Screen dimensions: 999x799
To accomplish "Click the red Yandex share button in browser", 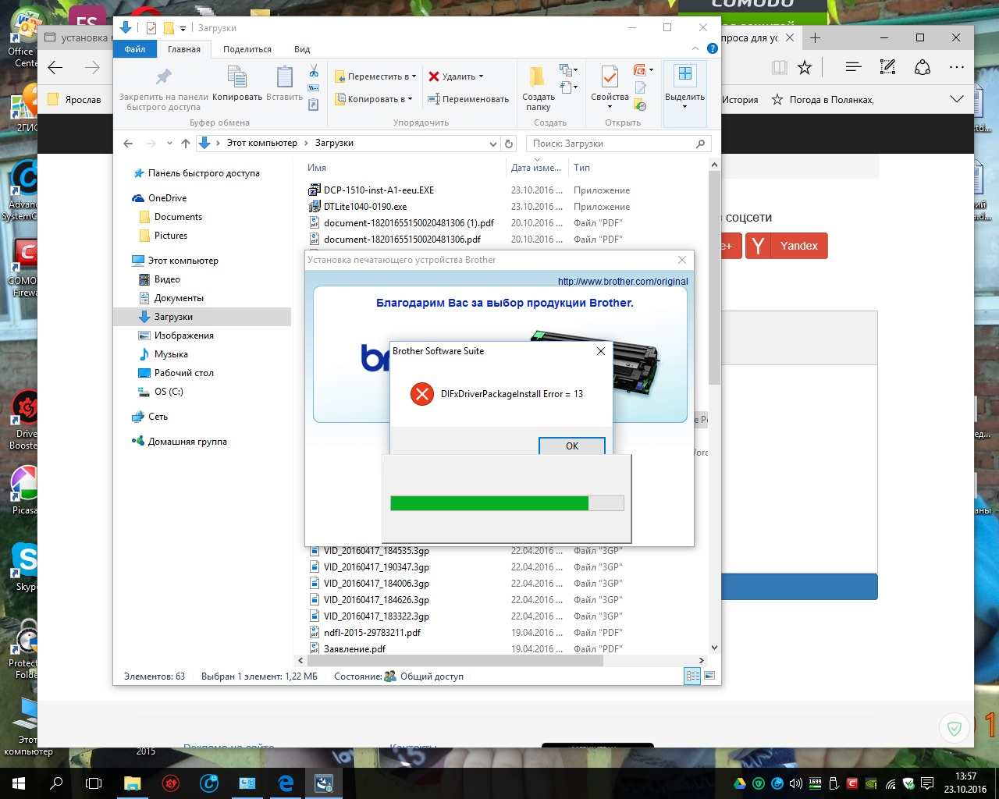I will tap(787, 246).
